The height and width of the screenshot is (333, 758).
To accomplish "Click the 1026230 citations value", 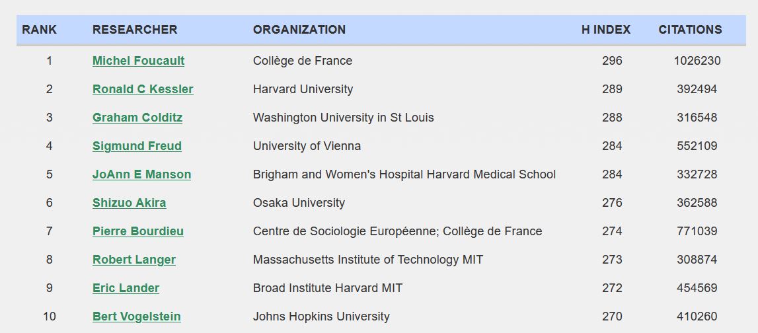I will click(x=697, y=61).
